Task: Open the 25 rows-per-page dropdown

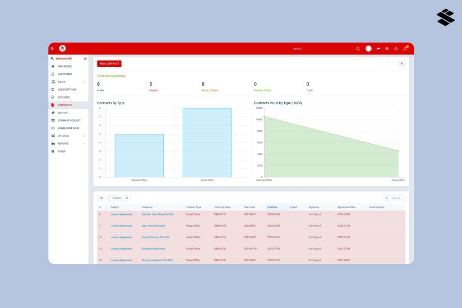Action: [x=103, y=198]
